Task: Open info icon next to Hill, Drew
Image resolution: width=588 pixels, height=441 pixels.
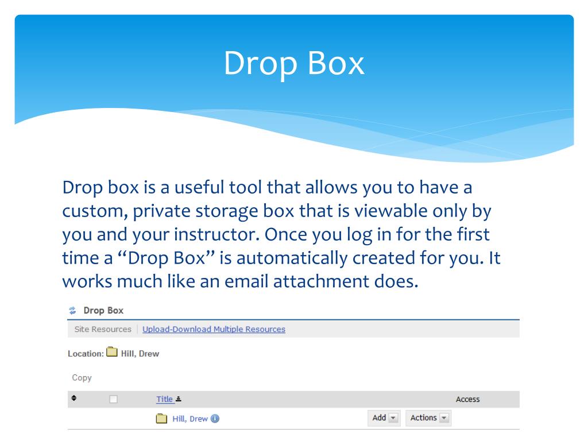Action: tap(215, 419)
